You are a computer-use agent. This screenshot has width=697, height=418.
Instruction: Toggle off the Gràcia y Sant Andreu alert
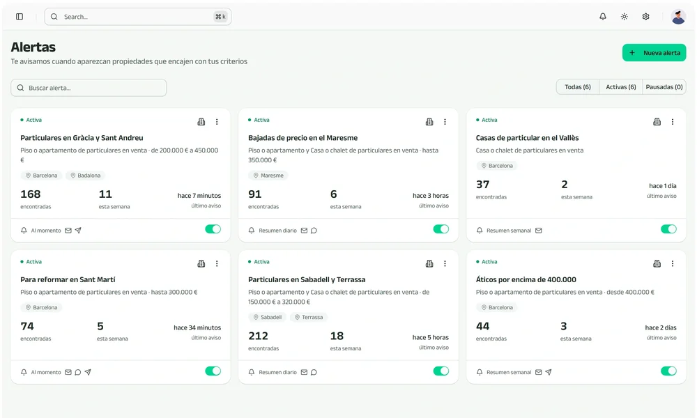point(213,229)
